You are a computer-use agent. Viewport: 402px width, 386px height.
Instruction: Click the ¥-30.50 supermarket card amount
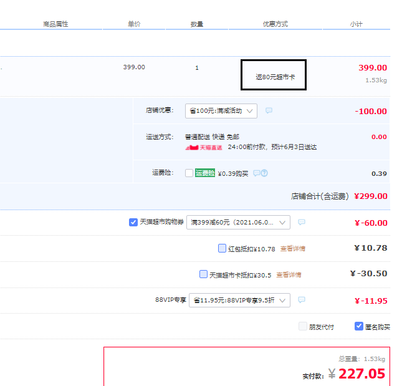click(x=369, y=274)
